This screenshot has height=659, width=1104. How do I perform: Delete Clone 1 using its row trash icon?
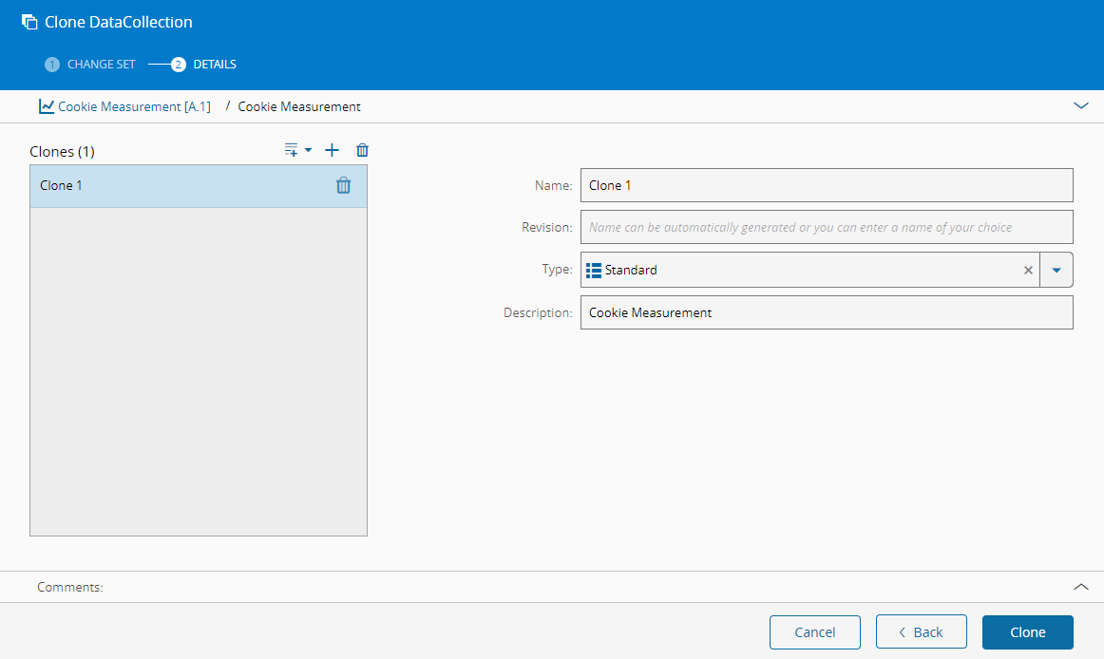(343, 186)
